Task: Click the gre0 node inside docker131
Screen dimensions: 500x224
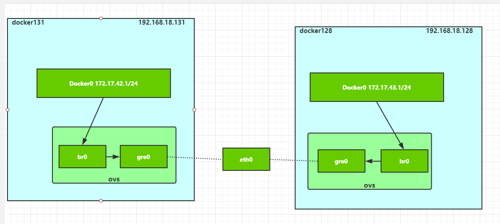Action: coord(144,156)
